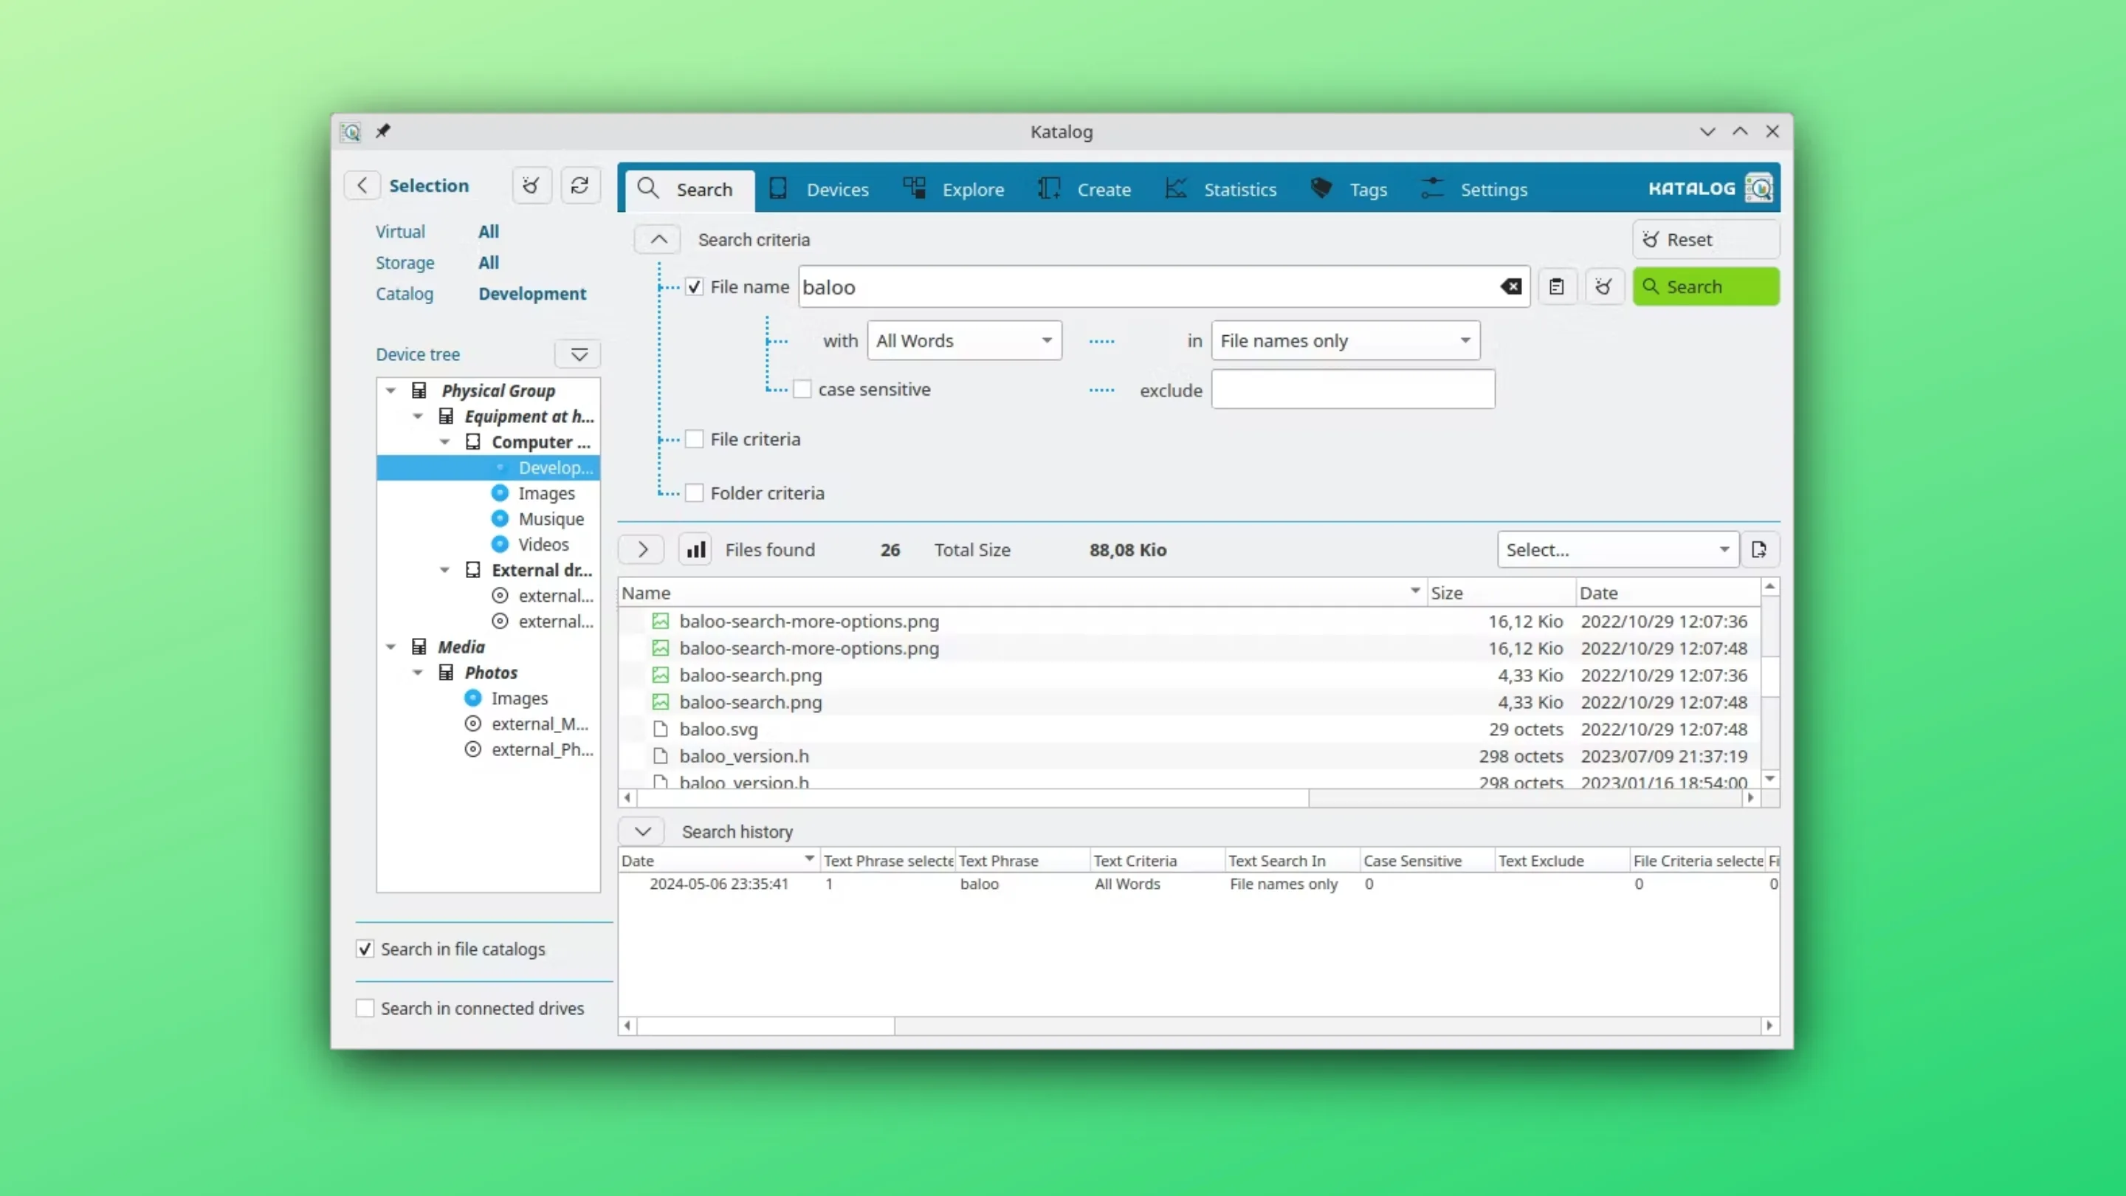The width and height of the screenshot is (2126, 1196).
Task: Open the All Words dropdown
Action: point(963,340)
